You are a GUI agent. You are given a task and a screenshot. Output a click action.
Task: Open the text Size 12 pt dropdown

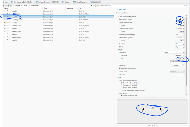tap(181, 59)
